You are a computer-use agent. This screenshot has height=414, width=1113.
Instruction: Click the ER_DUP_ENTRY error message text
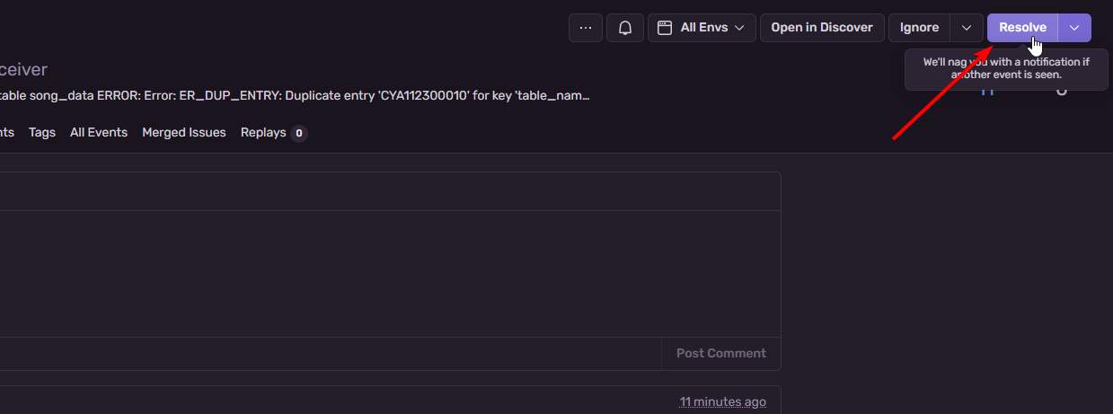pyautogui.click(x=296, y=95)
